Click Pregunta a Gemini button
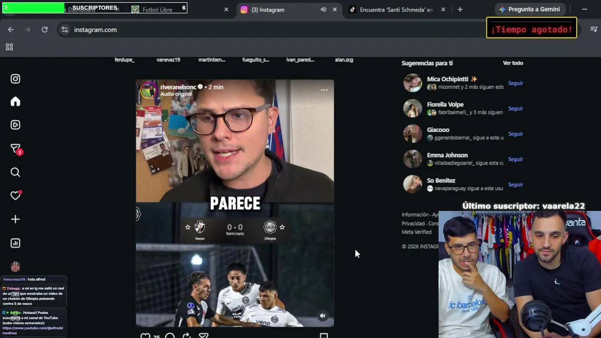This screenshot has width=601, height=338. click(x=529, y=9)
